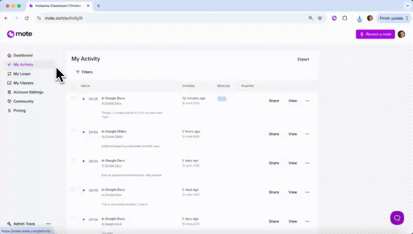Go back in the browser
The width and height of the screenshot is (413, 234).
(6, 18)
